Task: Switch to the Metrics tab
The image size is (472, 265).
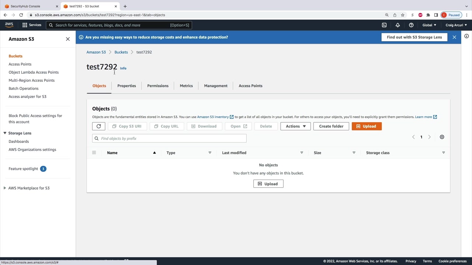Action: (x=186, y=86)
